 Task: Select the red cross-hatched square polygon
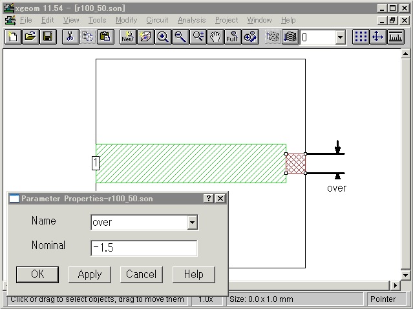295,163
